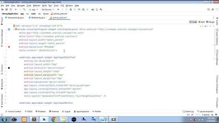Open IDE settings gear icon
This screenshot has height=123, width=219.
pyautogui.click(x=213, y=10)
